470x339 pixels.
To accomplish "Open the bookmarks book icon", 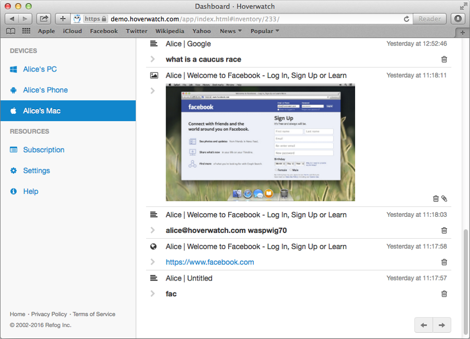I will point(11,31).
